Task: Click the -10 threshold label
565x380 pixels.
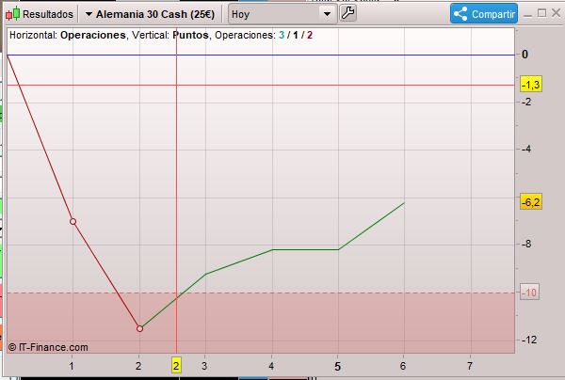Action: [x=529, y=293]
